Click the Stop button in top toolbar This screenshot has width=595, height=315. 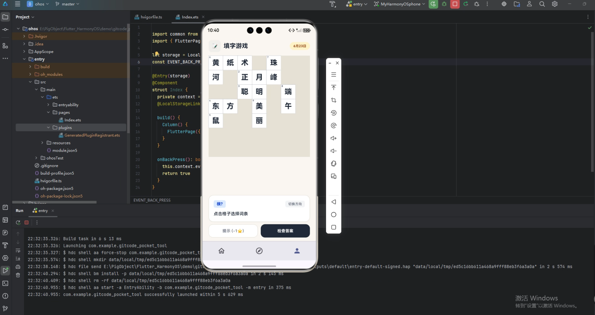(x=455, y=4)
